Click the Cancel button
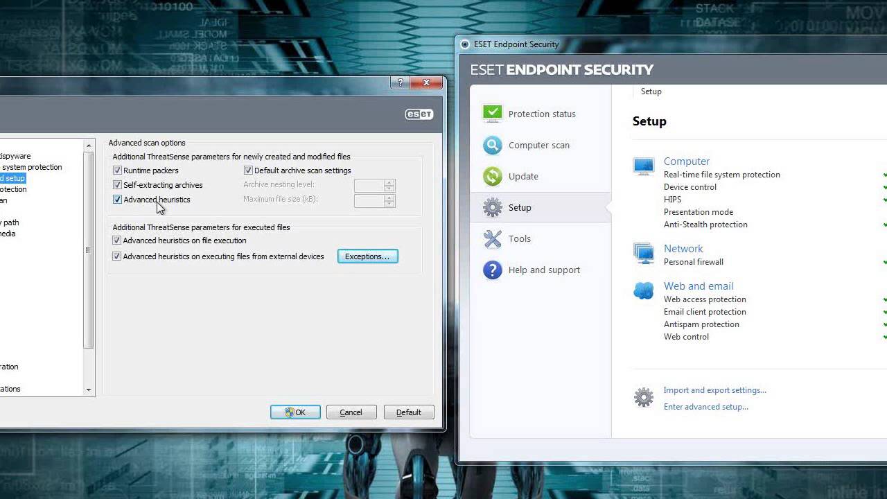 click(x=351, y=412)
